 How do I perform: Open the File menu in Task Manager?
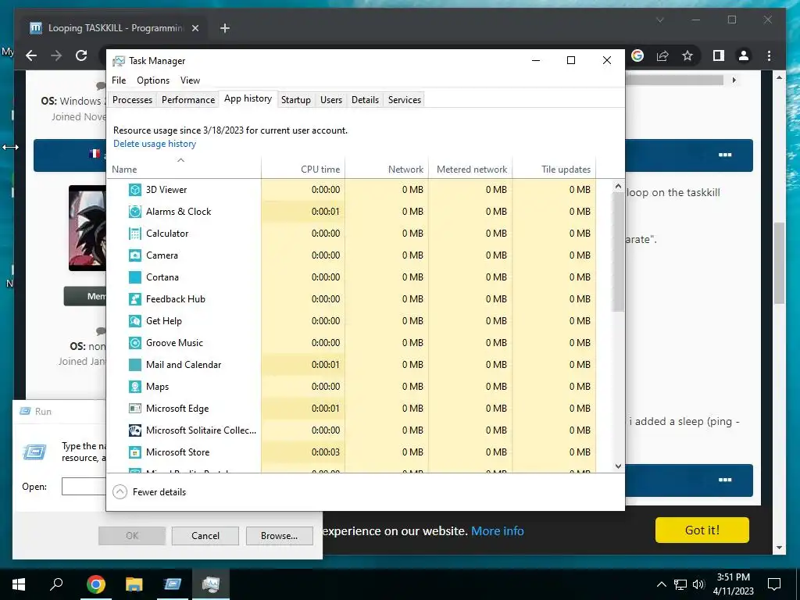(119, 80)
